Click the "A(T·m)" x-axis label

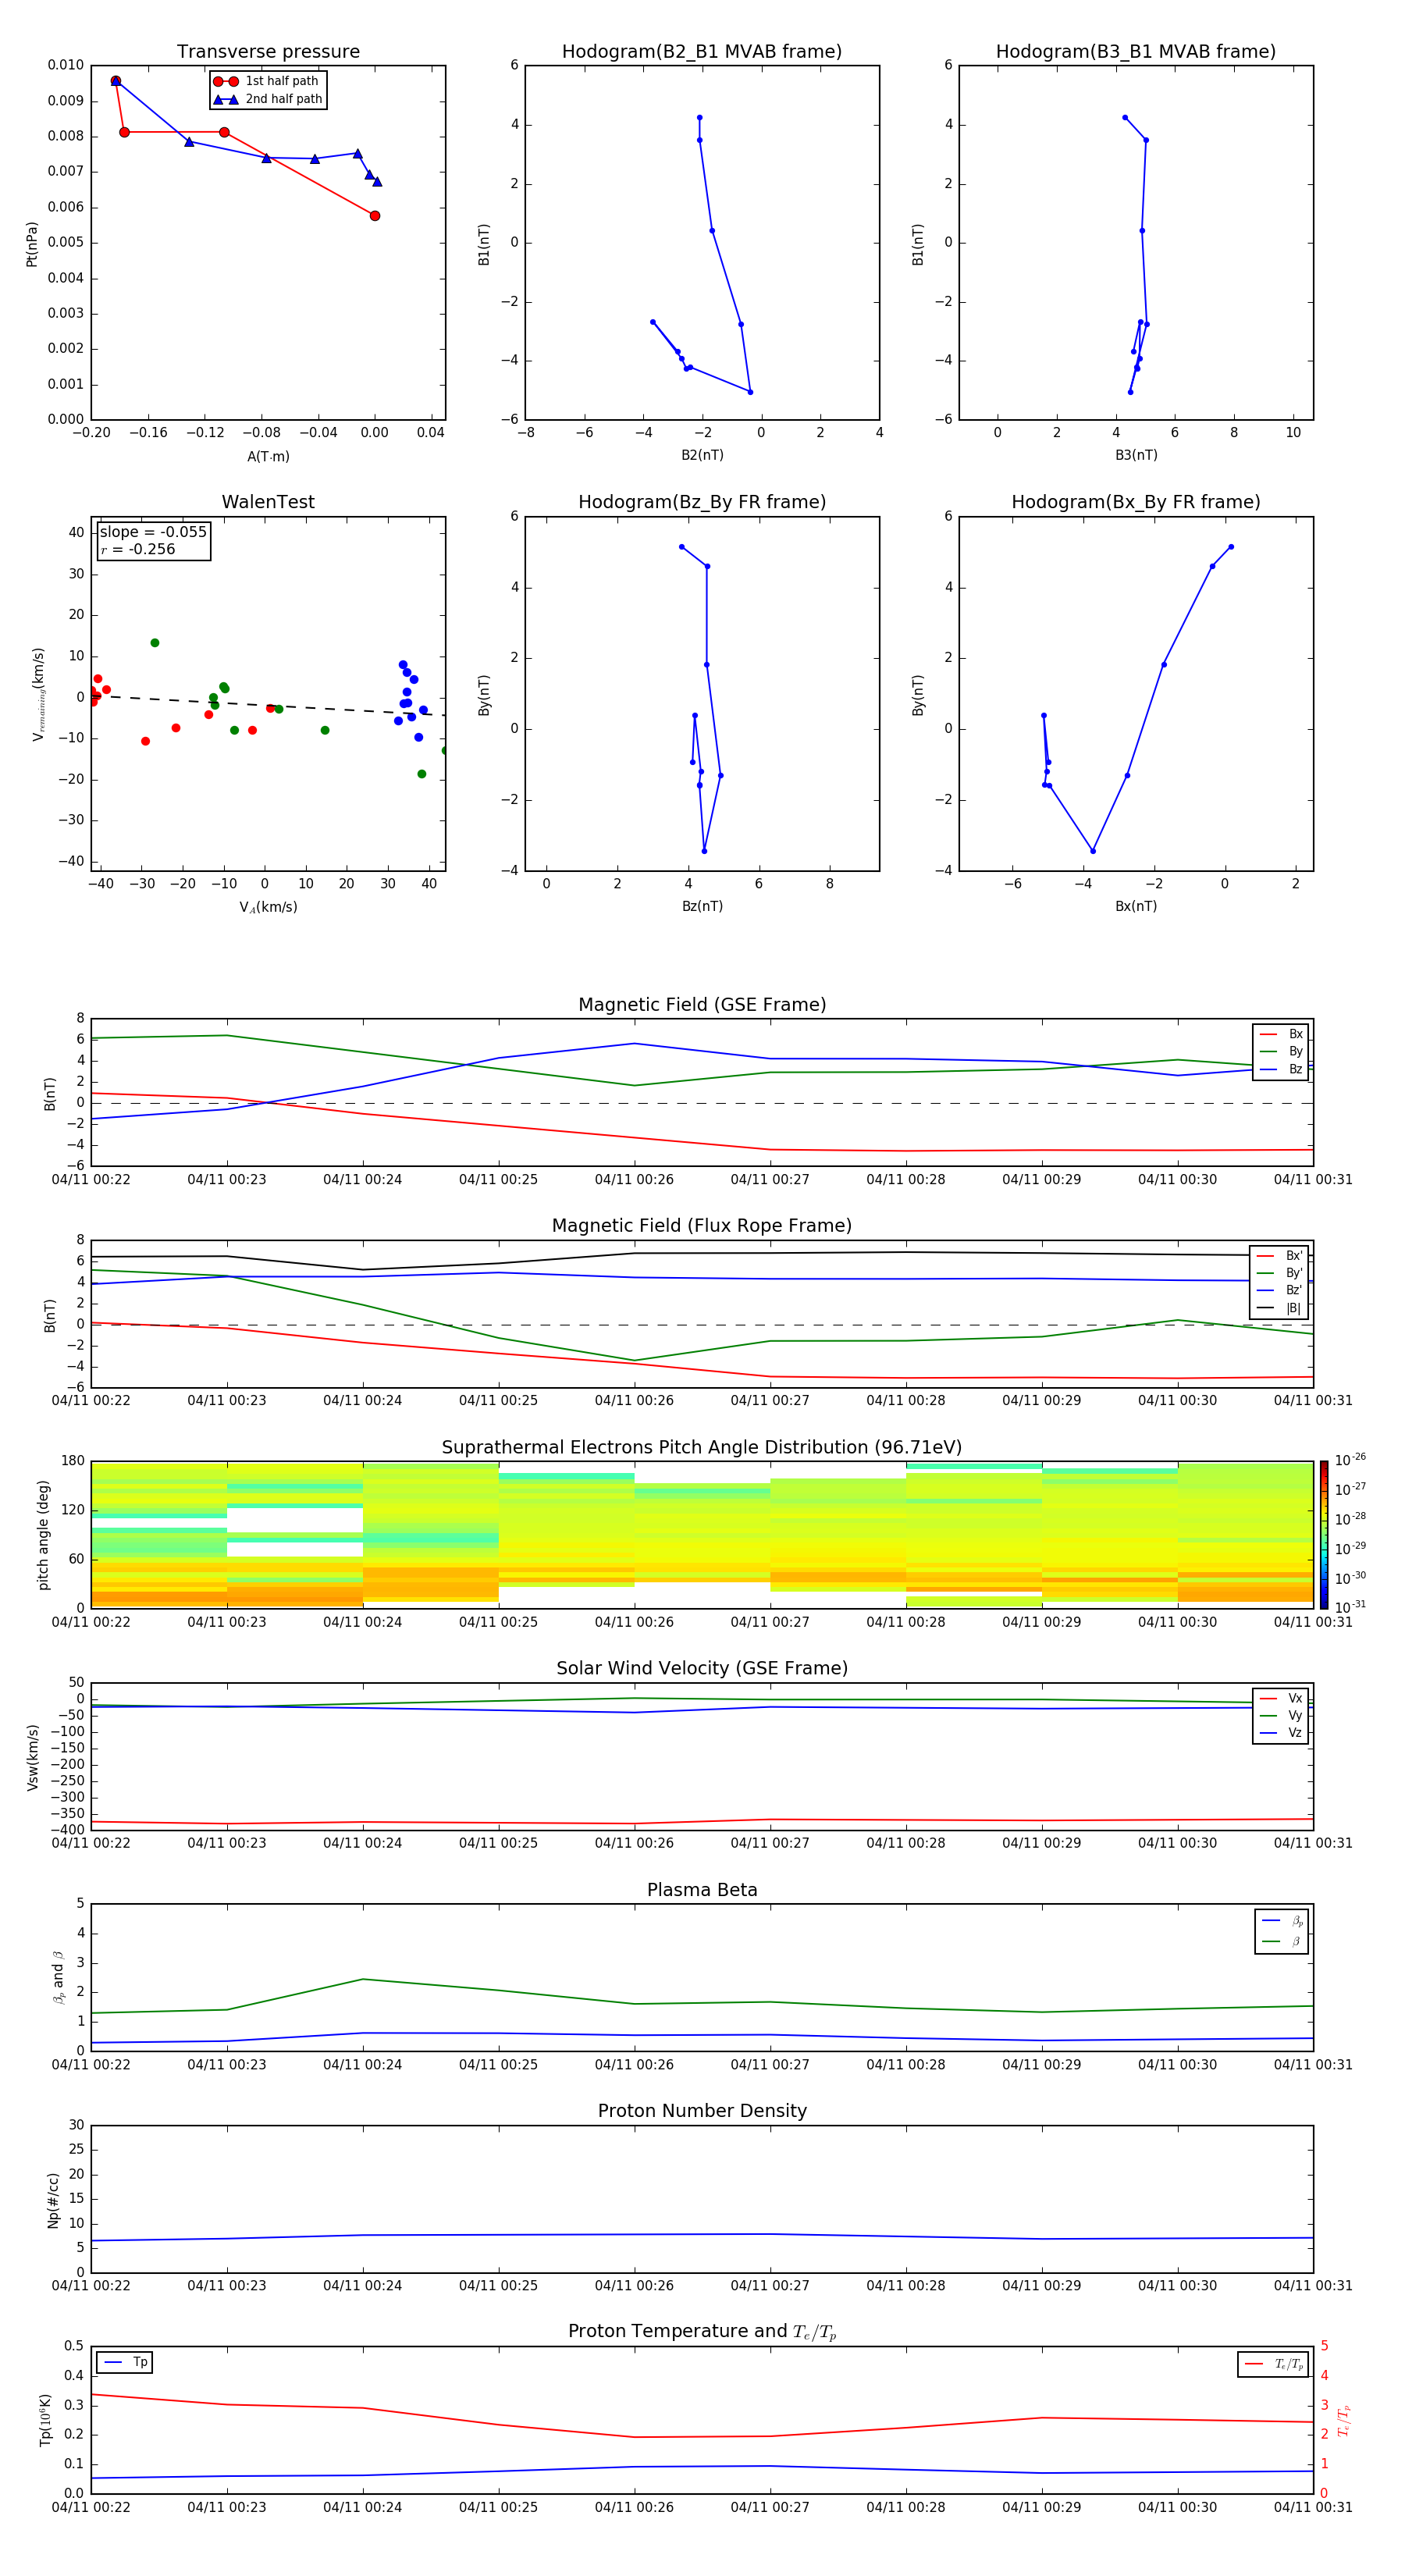coord(268,456)
